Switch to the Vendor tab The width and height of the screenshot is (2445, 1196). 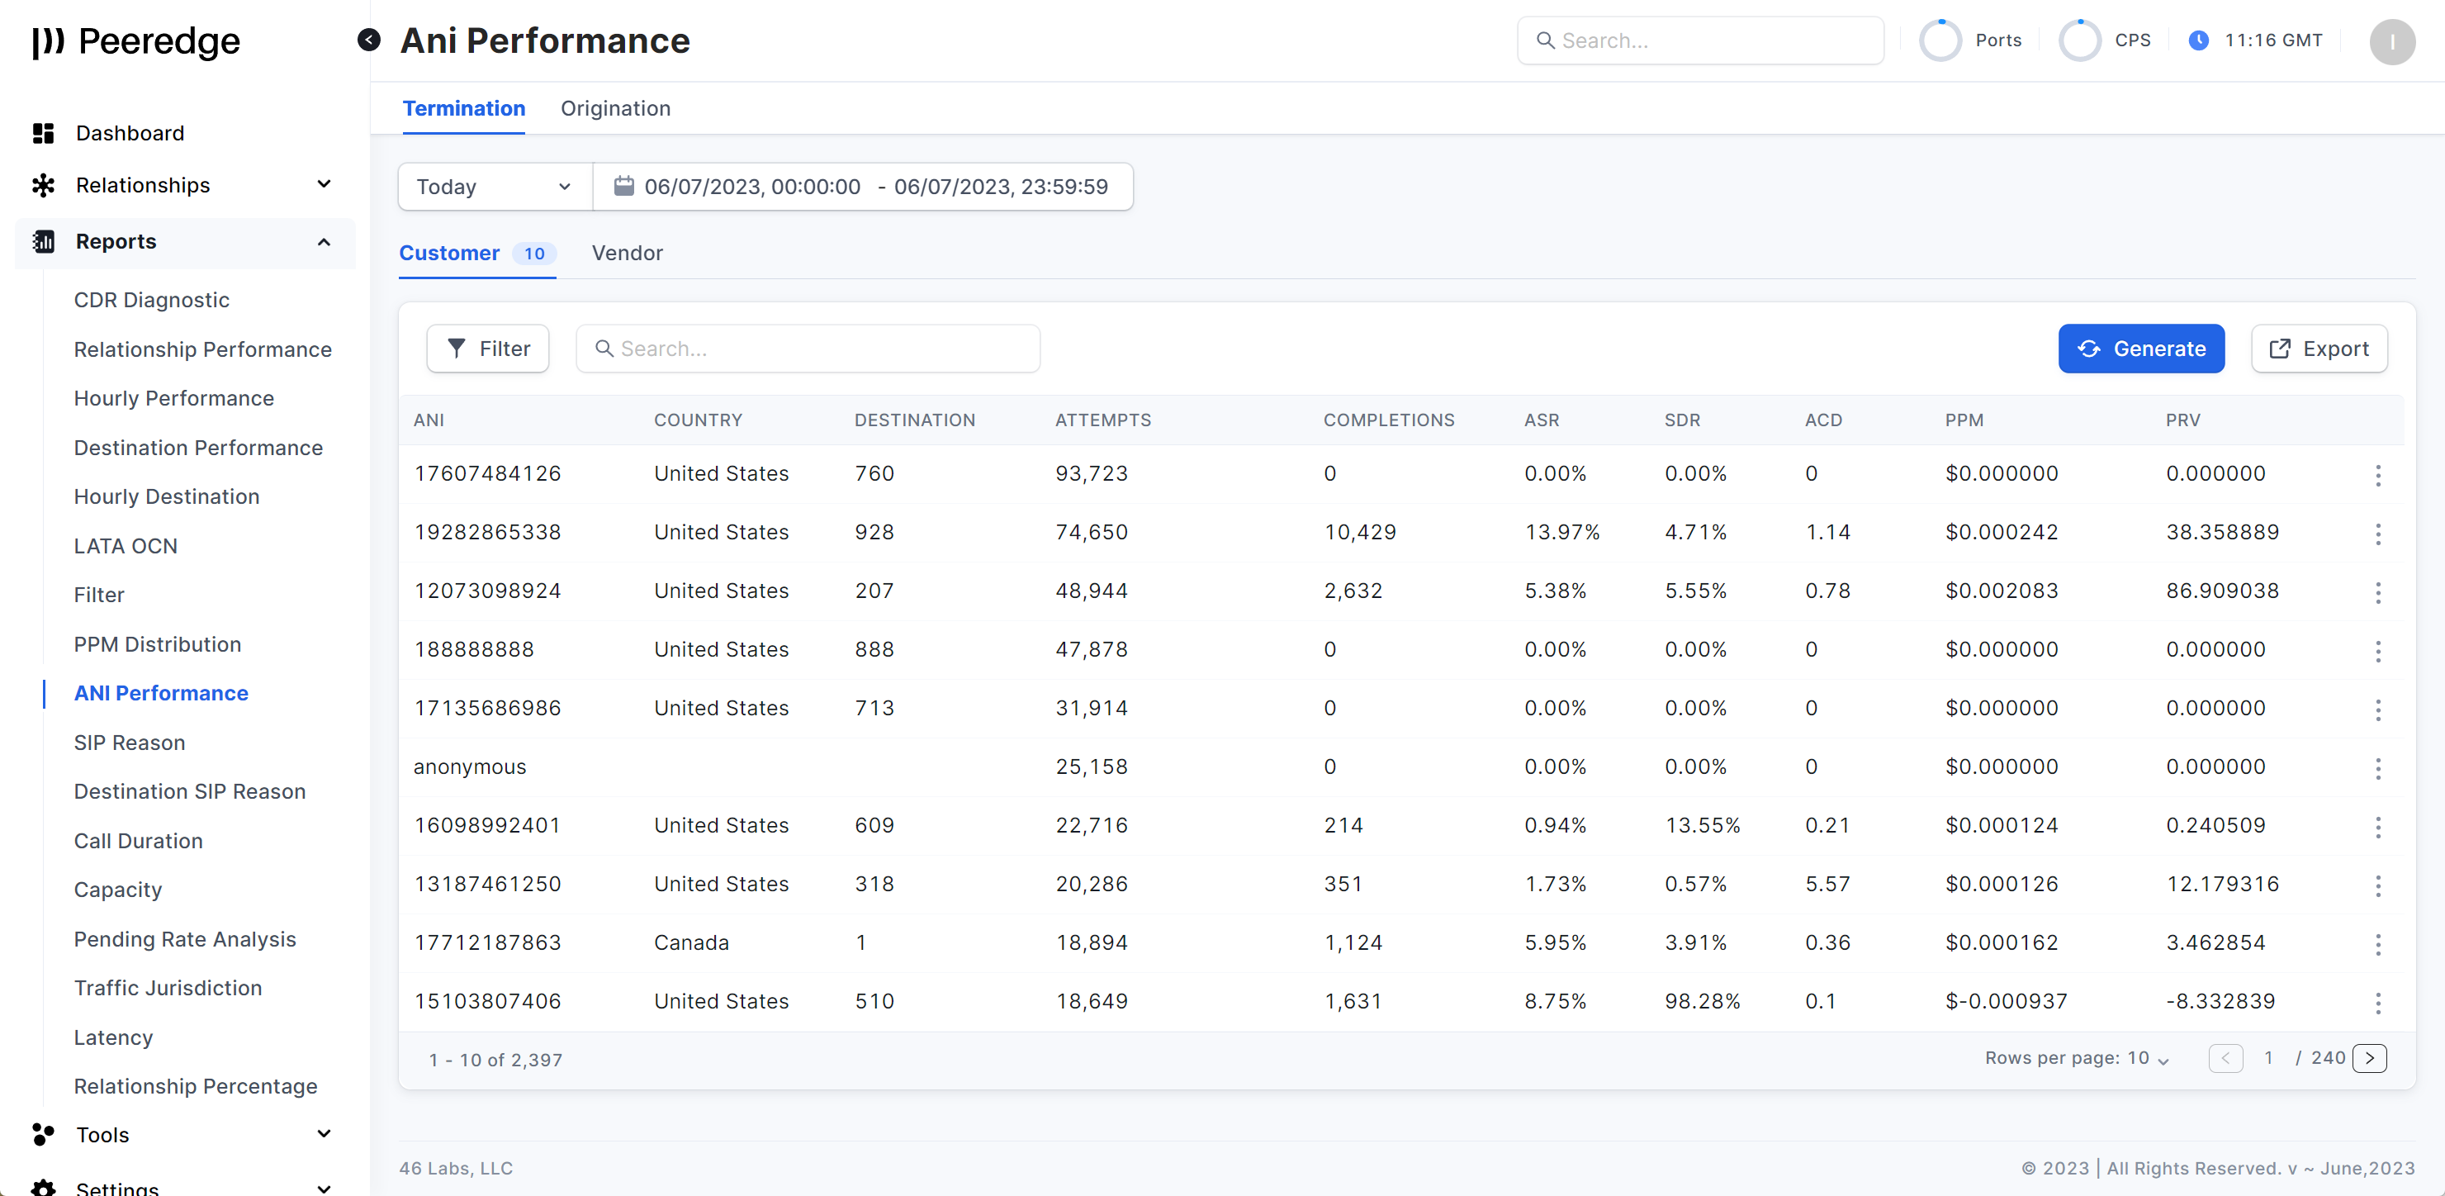pyautogui.click(x=627, y=254)
